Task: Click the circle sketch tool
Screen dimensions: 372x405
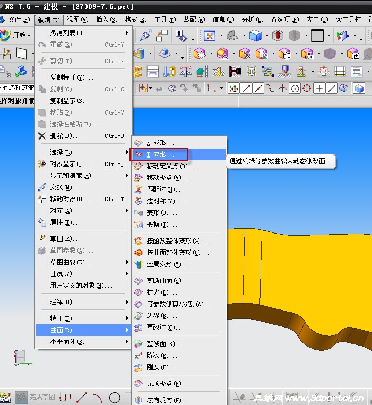Action: (x=115, y=398)
